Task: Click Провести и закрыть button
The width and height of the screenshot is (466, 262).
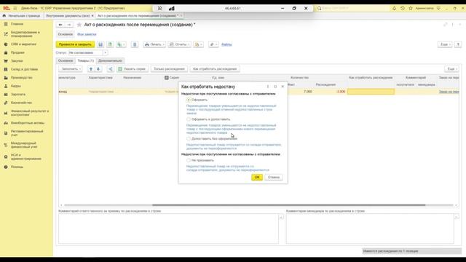Action: (75, 44)
